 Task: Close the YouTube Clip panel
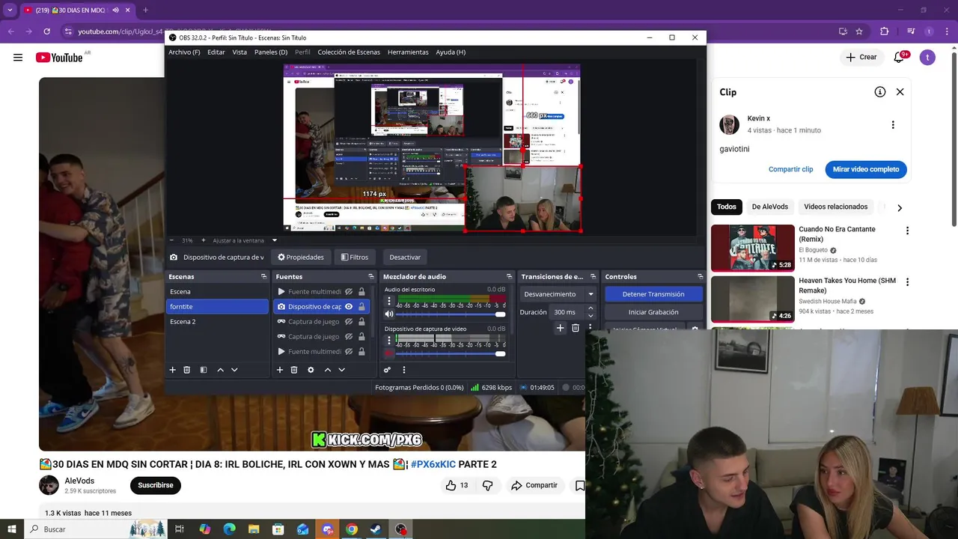[x=900, y=92]
